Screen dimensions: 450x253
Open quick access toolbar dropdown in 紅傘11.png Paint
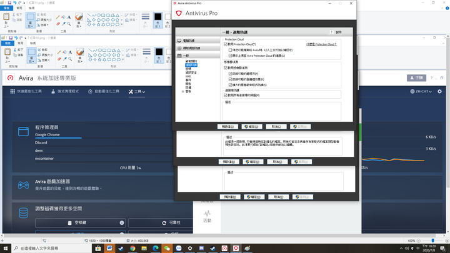pyautogui.click(x=24, y=3)
